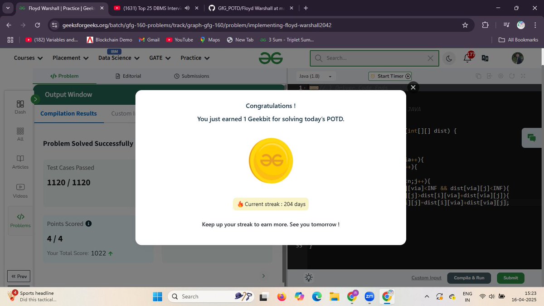Go to Prev problem button

pyautogui.click(x=19, y=276)
